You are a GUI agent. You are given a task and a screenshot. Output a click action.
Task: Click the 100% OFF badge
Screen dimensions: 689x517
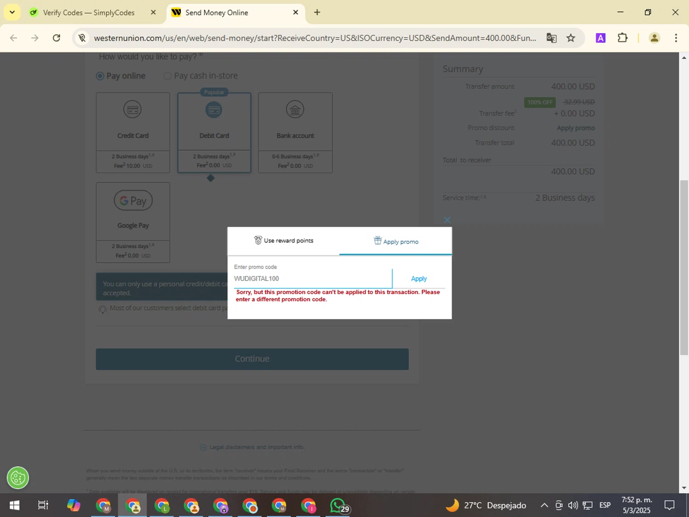(540, 102)
